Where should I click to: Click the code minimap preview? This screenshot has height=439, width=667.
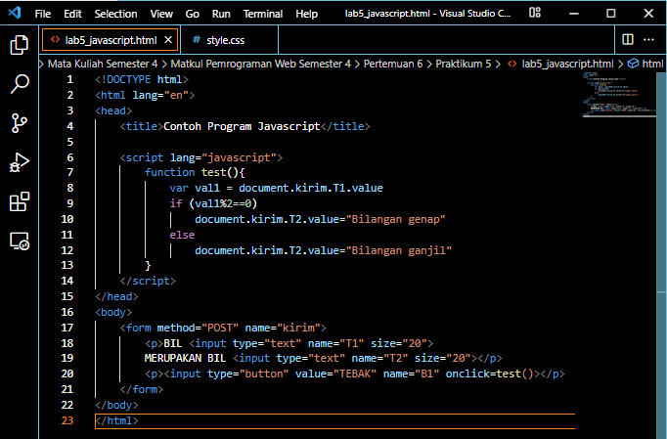point(619,95)
